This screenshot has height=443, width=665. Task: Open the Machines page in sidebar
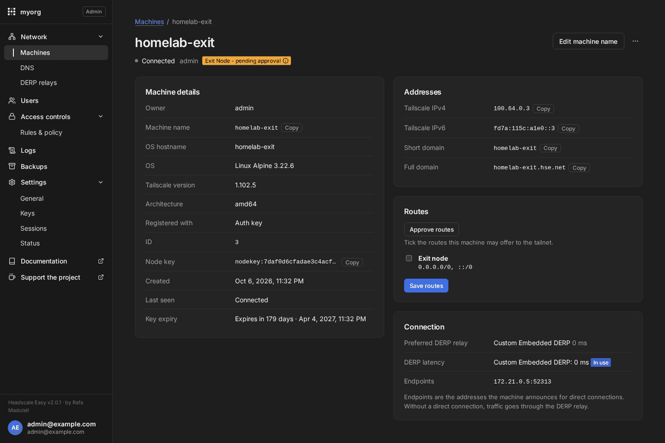pyautogui.click(x=56, y=53)
